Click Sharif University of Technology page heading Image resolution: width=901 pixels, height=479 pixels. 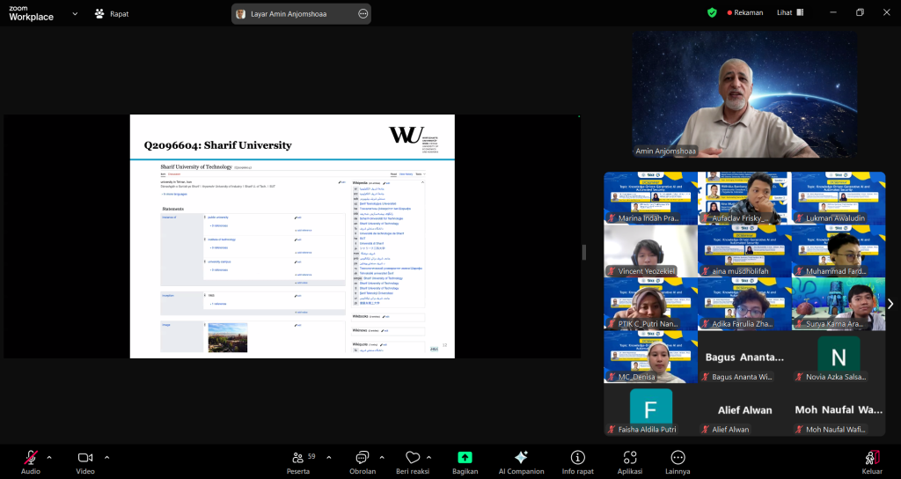[x=196, y=166]
